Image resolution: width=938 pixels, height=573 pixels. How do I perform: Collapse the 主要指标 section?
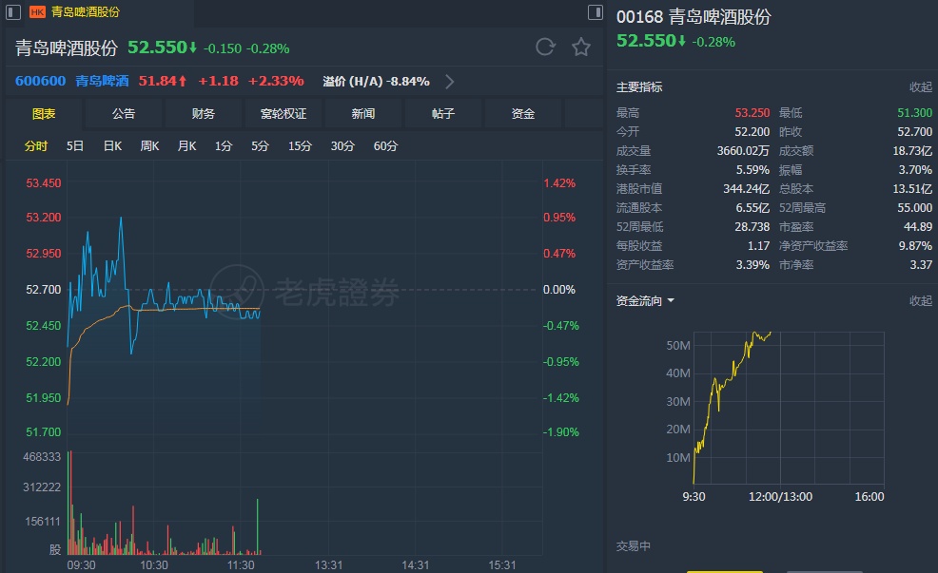click(x=920, y=87)
